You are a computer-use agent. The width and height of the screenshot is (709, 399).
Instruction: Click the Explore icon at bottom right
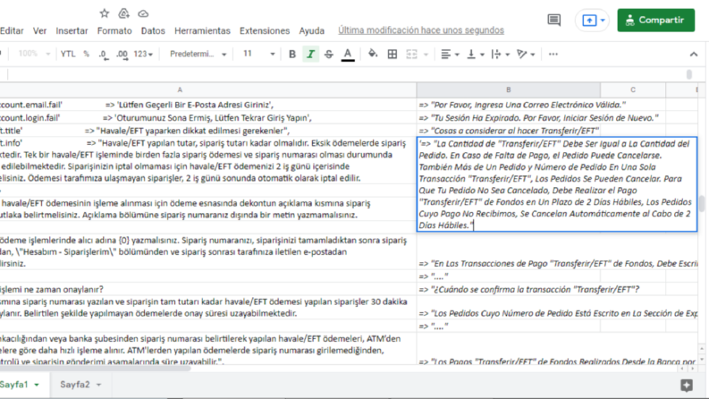687,385
